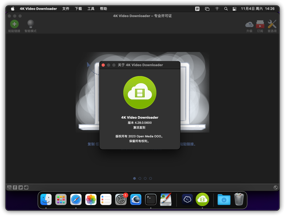Open the screen mirroring icon in the menu bar

tap(207, 9)
